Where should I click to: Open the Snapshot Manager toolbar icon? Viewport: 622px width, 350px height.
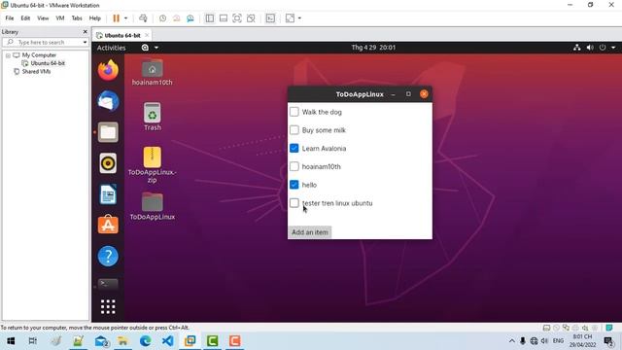coord(190,18)
